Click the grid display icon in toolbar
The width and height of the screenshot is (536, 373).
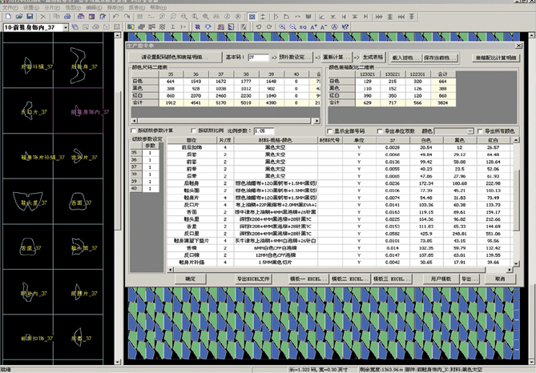140,16
